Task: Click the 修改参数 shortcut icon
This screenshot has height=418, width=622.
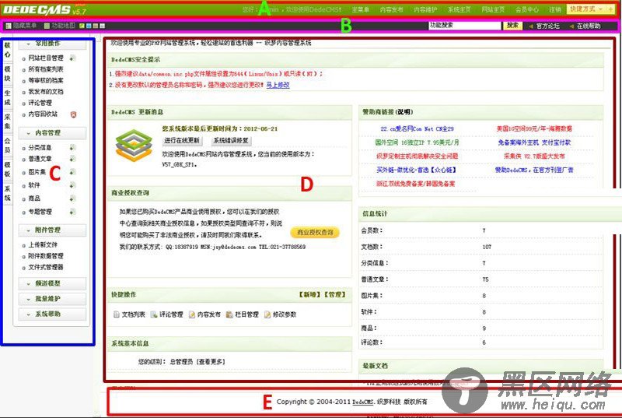Action: tap(267, 314)
